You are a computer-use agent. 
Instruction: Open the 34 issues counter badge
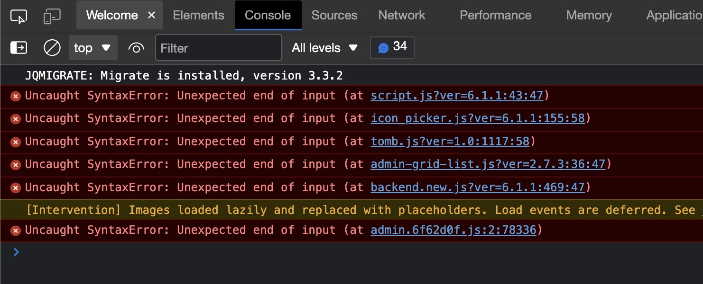click(x=392, y=48)
